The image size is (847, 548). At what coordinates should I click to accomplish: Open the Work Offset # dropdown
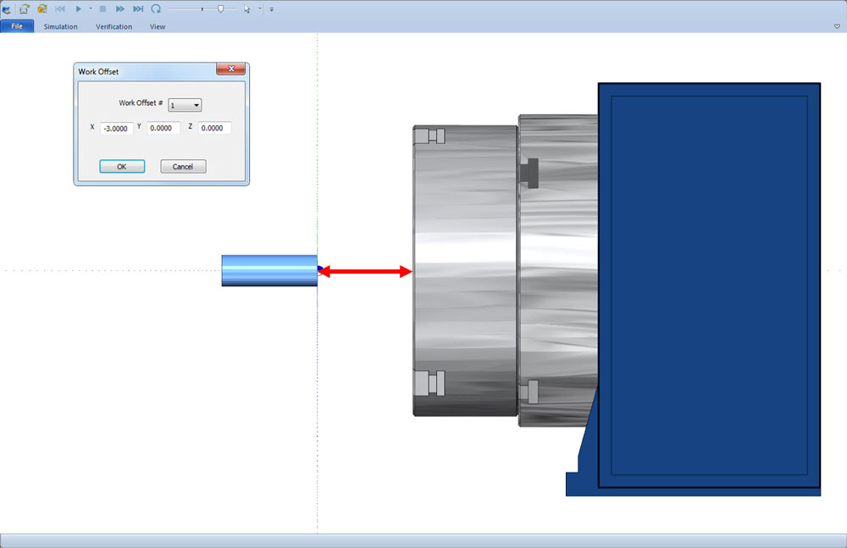pos(185,105)
